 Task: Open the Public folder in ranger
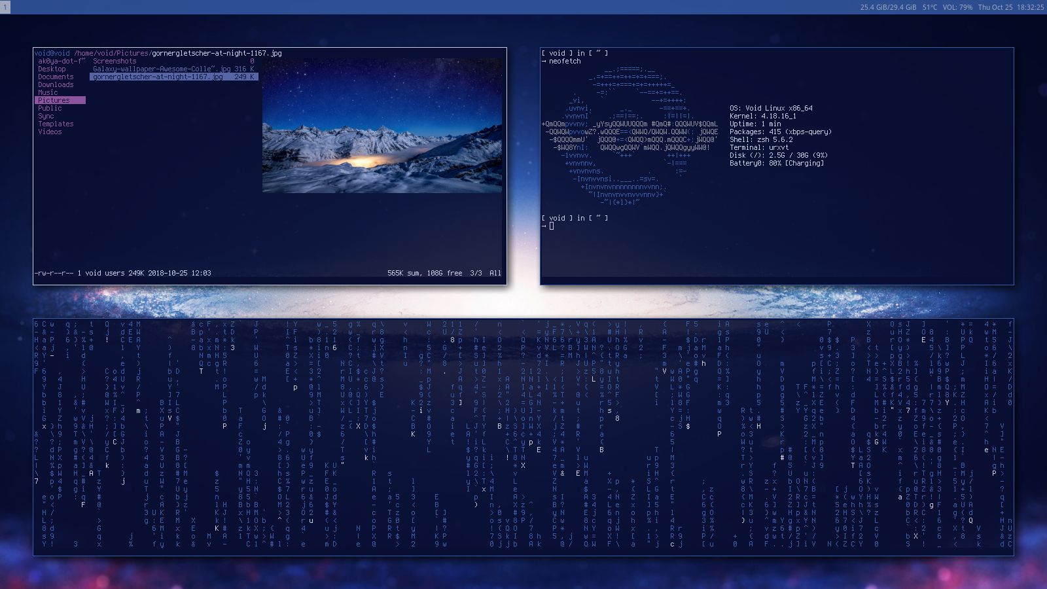50,108
